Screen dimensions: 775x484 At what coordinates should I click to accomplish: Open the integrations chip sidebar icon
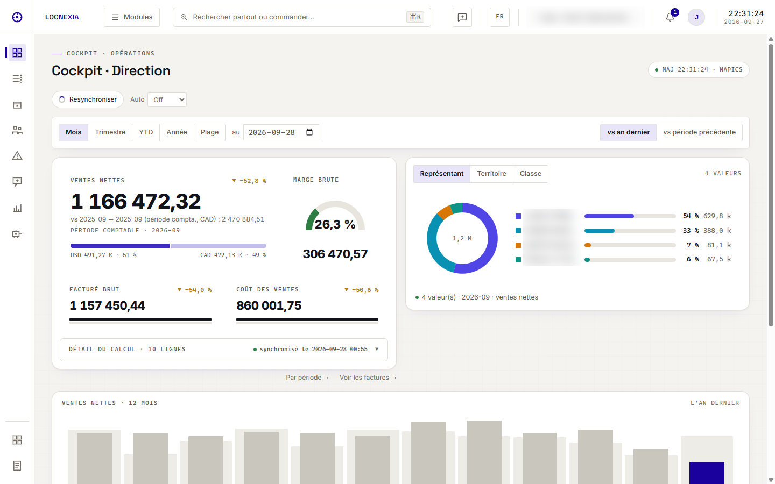point(17,234)
